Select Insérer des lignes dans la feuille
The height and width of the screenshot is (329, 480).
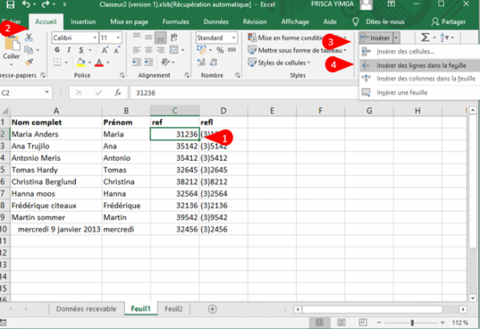[x=420, y=65]
